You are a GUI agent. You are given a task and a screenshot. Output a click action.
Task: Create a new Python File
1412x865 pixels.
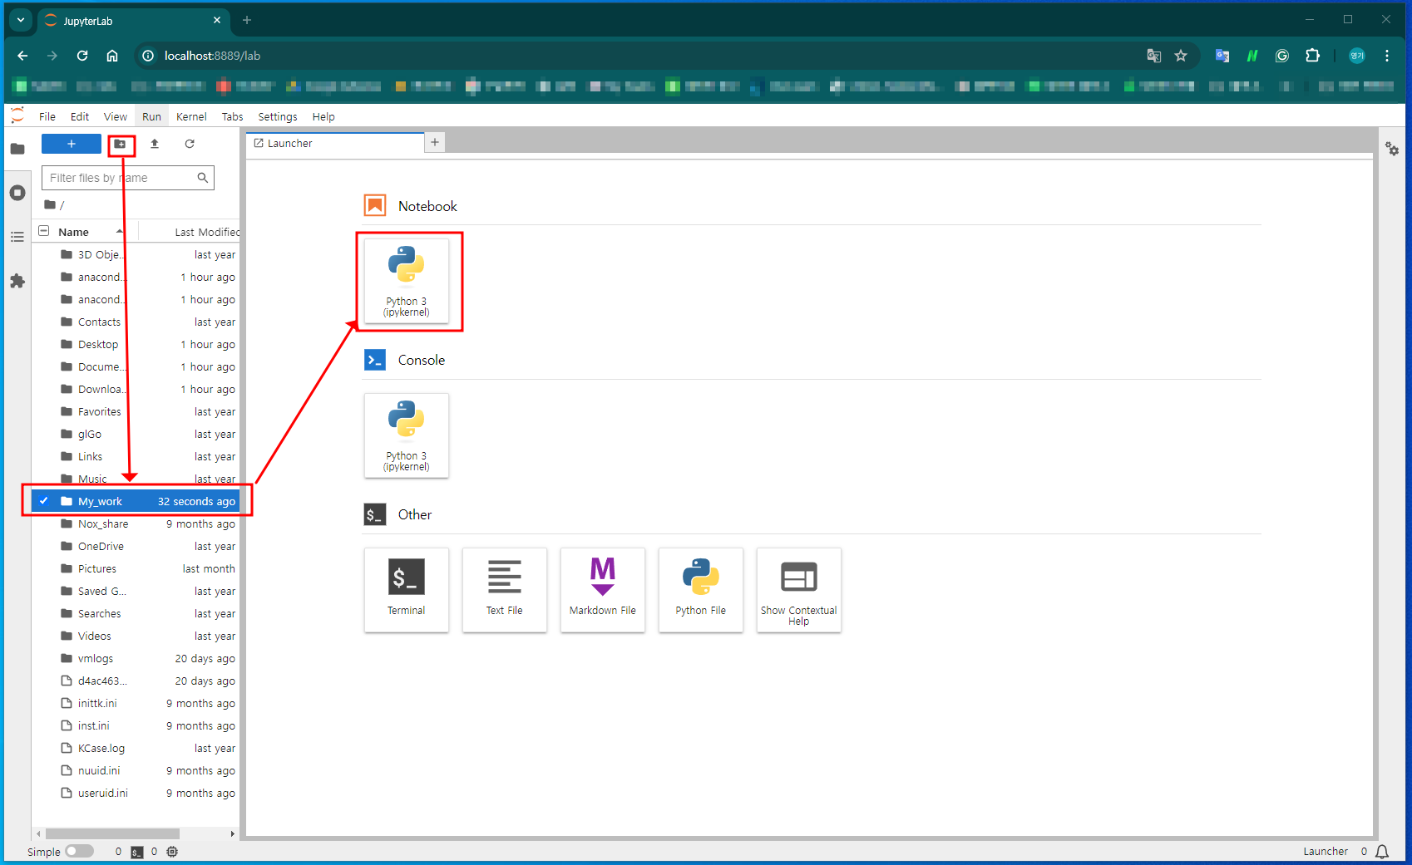tap(701, 590)
